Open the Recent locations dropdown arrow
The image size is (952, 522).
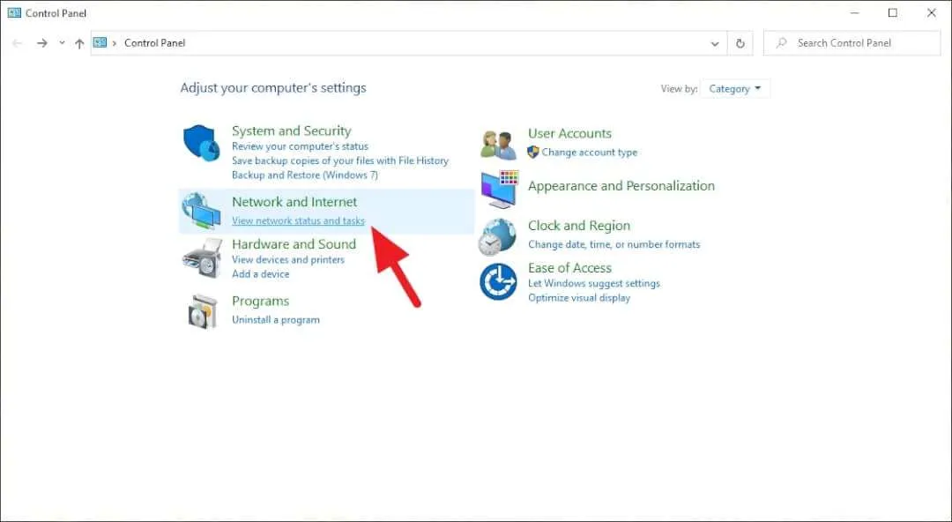(x=62, y=43)
